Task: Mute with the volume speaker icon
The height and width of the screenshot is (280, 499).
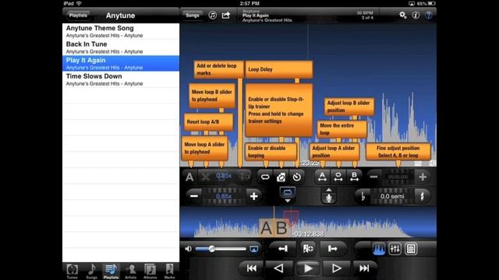Action: click(x=189, y=249)
